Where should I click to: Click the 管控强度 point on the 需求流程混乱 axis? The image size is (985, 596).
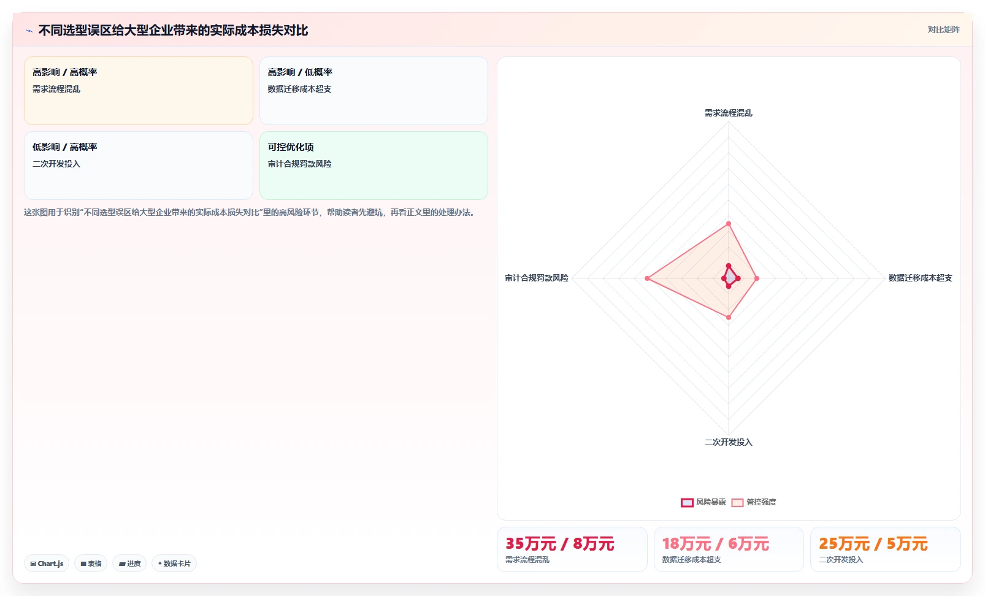pos(729,224)
